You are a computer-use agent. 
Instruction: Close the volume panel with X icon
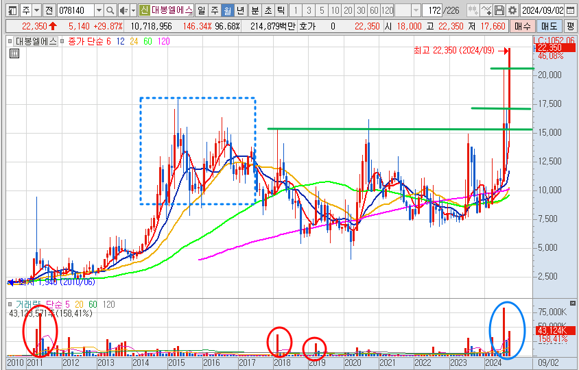coord(572,304)
